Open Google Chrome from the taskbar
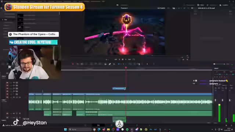The height and width of the screenshot is (132, 235). [x=94, y=129]
